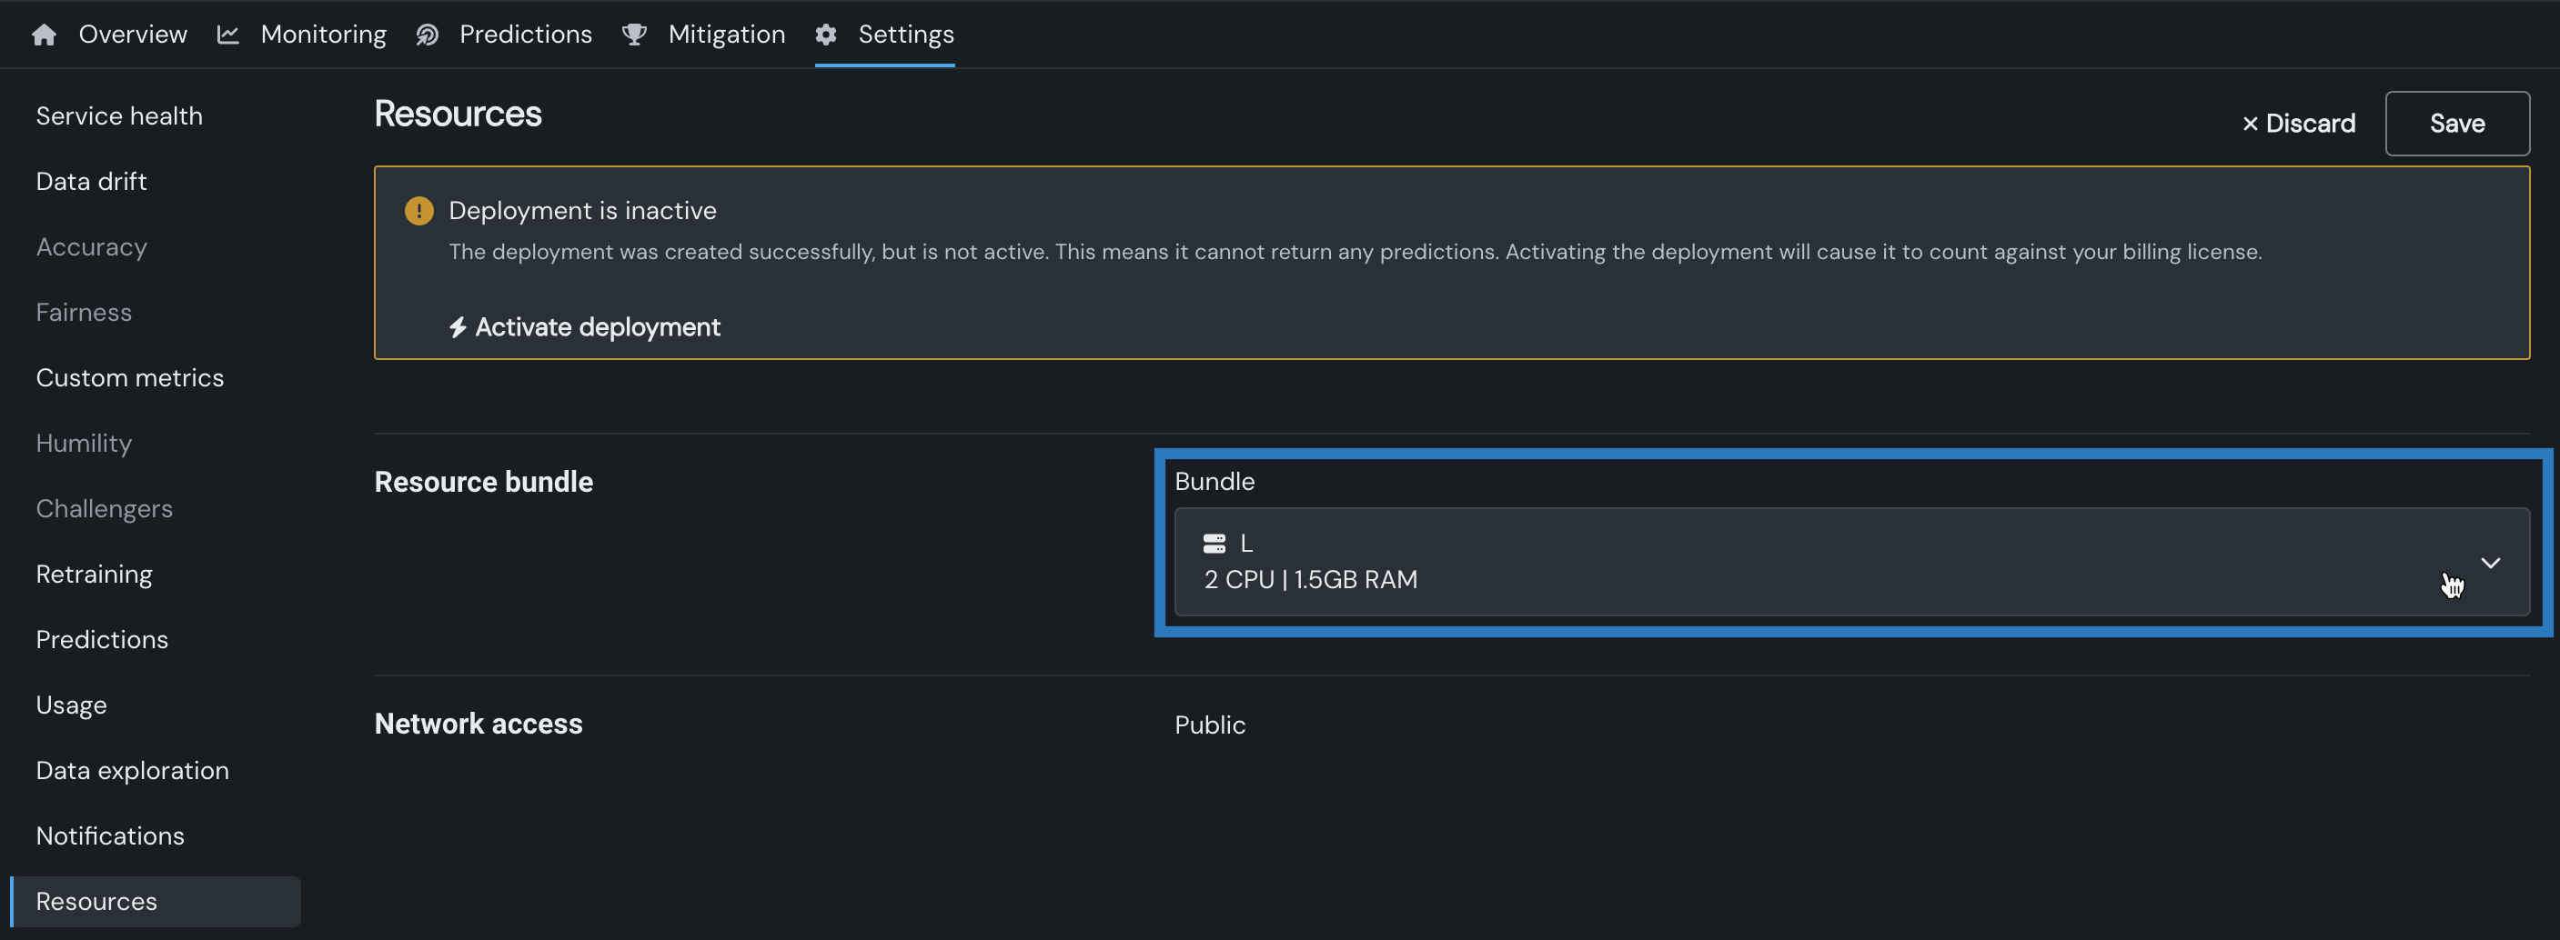This screenshot has width=2560, height=940.
Task: Open Service health settings
Action: 119,116
